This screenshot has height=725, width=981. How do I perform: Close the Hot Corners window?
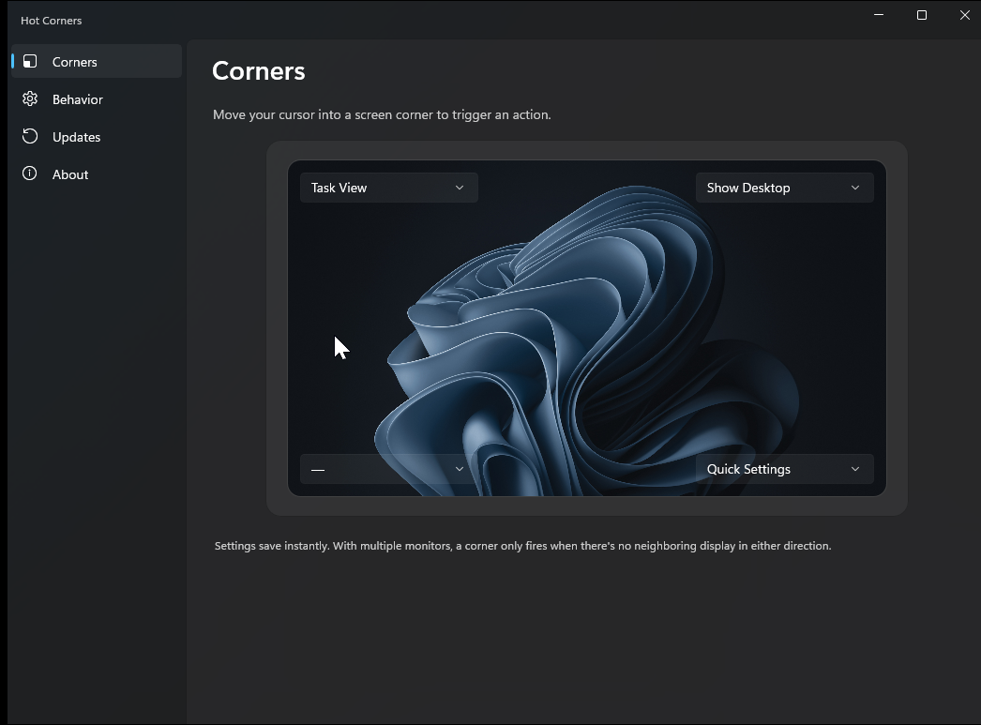click(x=965, y=15)
